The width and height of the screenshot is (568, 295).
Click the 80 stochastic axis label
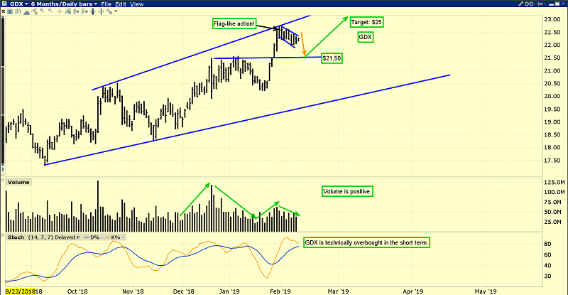[x=548, y=244]
